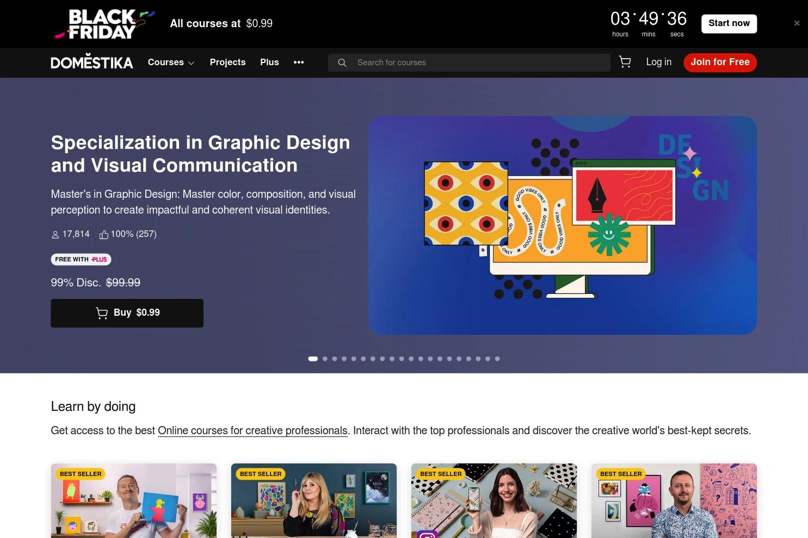808x538 pixels.
Task: Select the second carousel slide dot
Action: (325, 359)
